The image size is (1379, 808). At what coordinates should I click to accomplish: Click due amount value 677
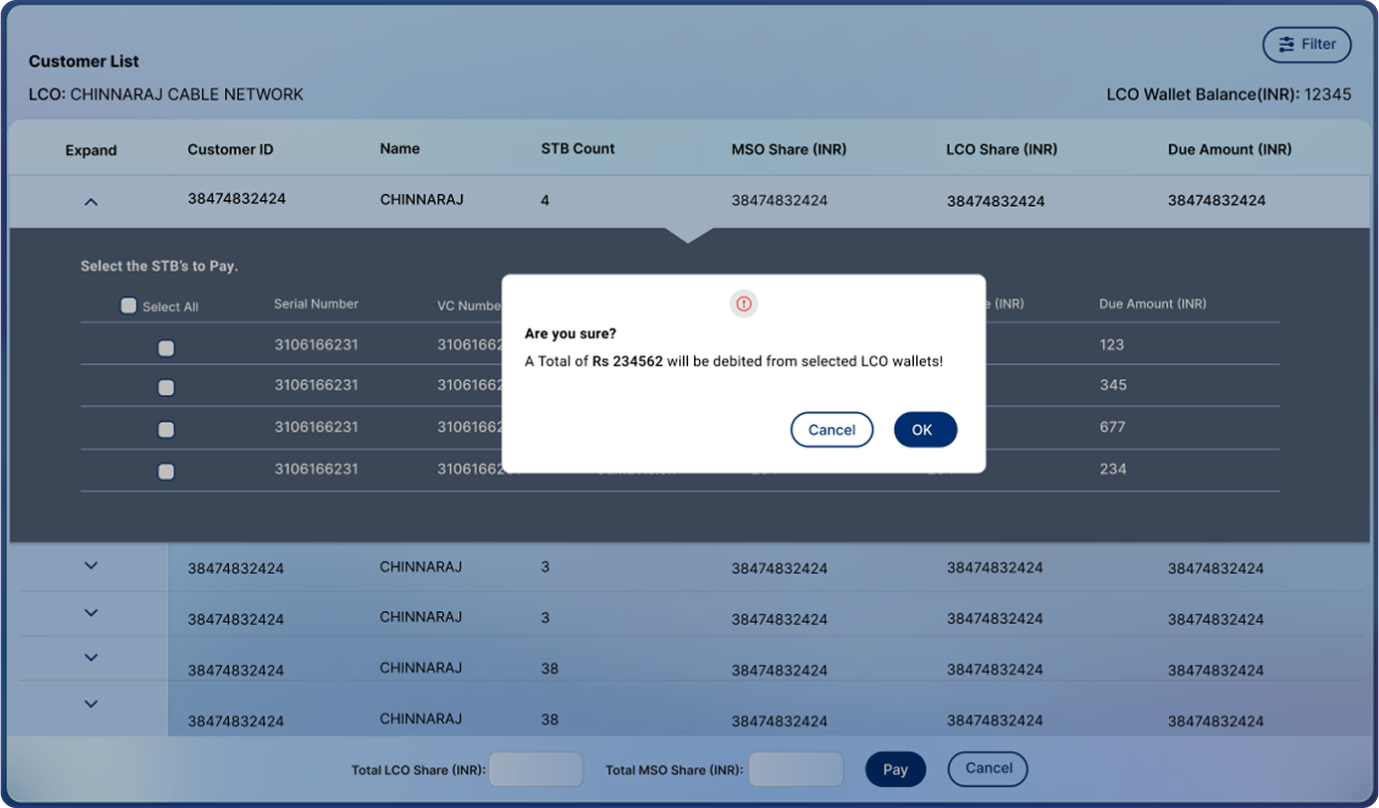click(x=1112, y=427)
